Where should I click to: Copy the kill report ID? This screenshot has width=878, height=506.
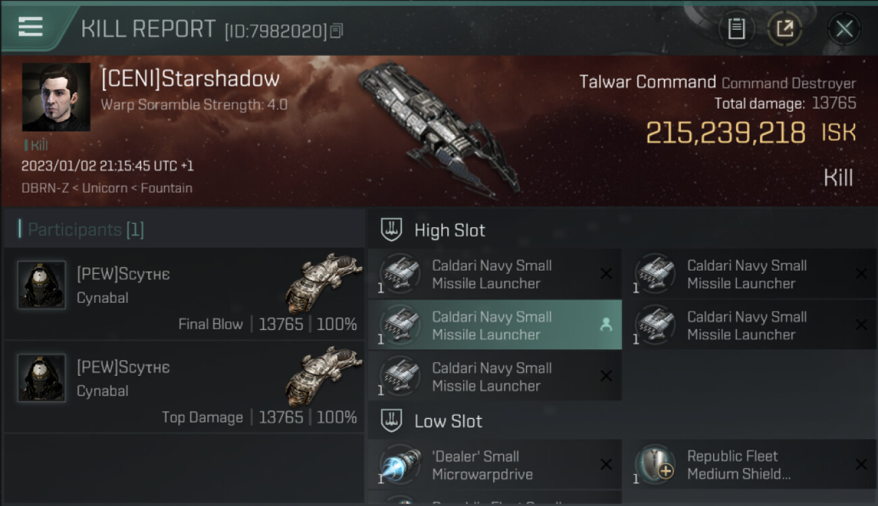tap(336, 30)
